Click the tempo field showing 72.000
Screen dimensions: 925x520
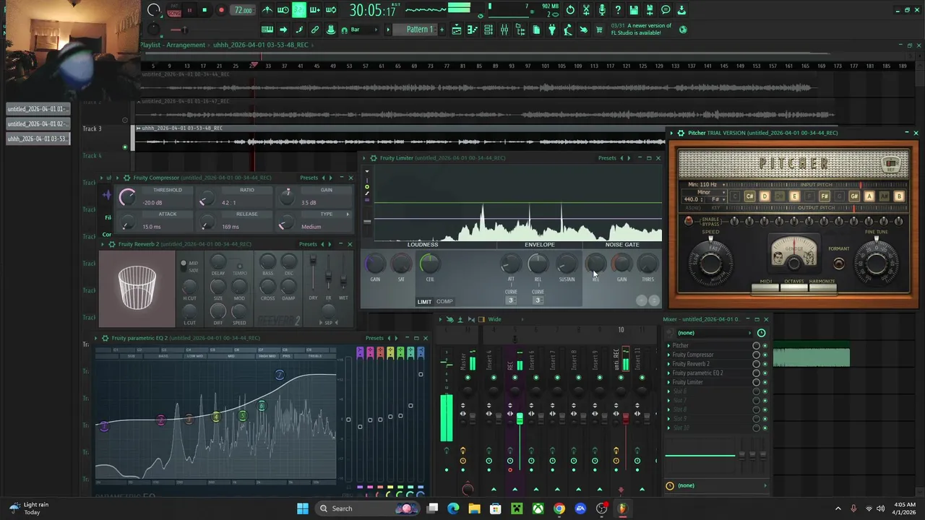(243, 10)
